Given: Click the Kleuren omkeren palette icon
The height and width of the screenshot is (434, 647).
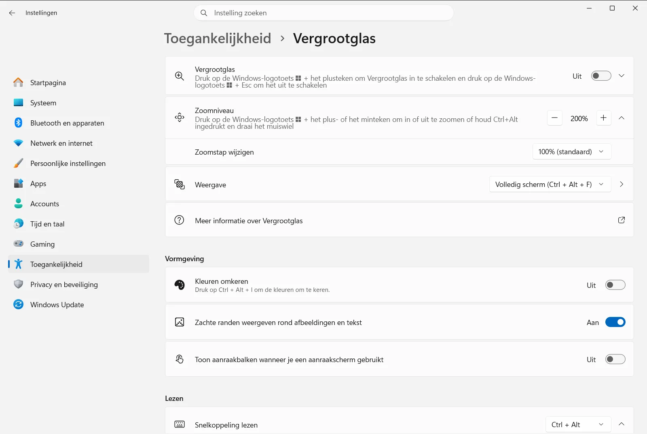Looking at the screenshot, I should point(180,285).
